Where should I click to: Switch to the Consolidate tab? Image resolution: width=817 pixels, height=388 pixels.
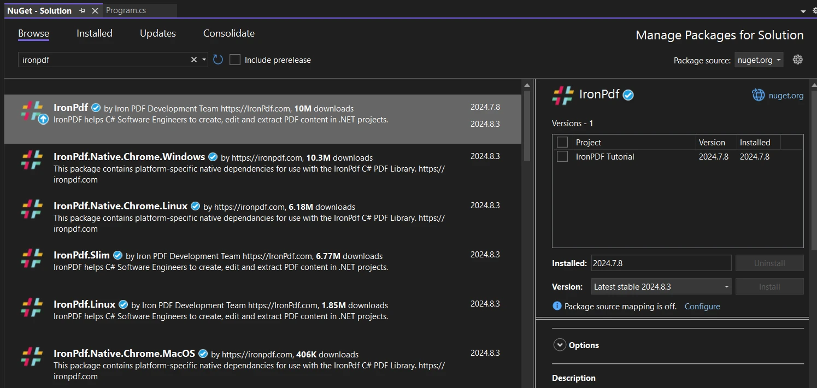point(229,33)
